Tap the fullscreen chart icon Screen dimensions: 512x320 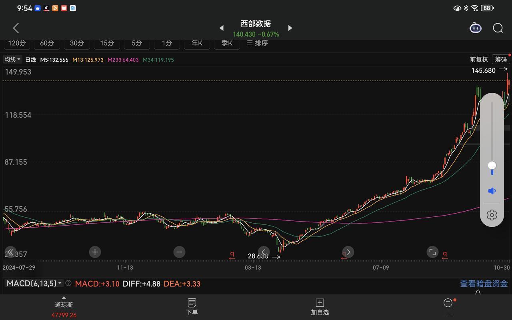[x=432, y=252]
